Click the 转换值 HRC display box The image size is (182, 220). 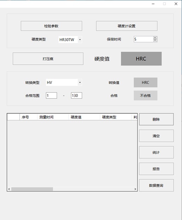point(145,83)
